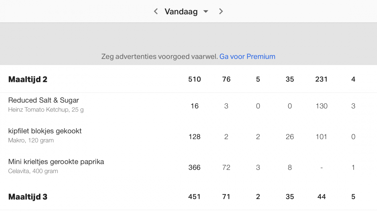Select the Maaltijd 2 header
Viewport: 377px width, 212px height.
[x=28, y=79]
